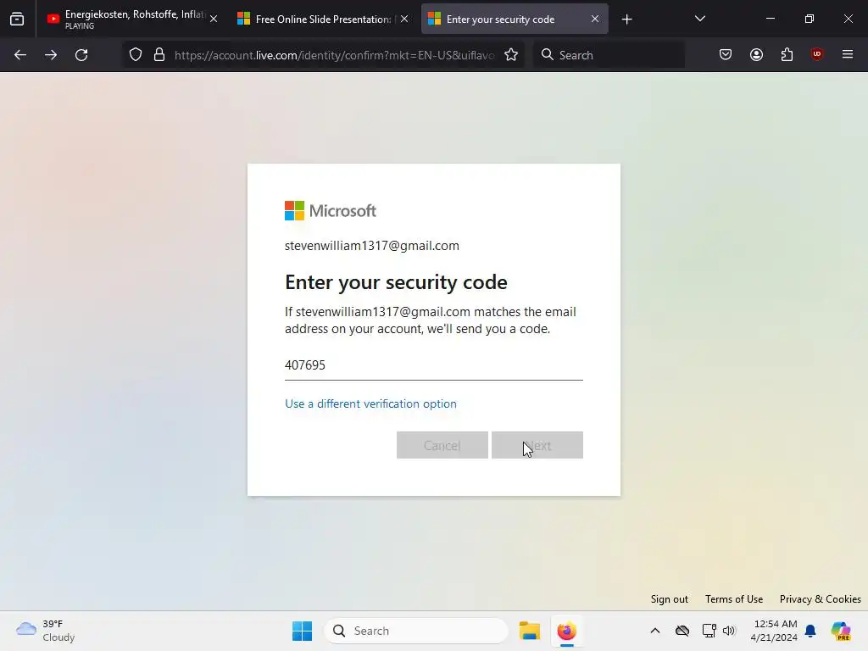This screenshot has width=868, height=651.
Task: Close the Energiekosten YouTube tab
Action: 214,19
